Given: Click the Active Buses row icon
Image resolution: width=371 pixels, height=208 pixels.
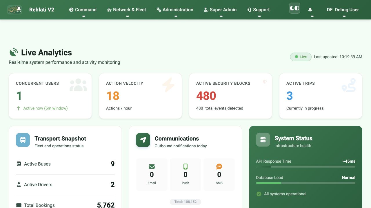Looking at the screenshot, I should tap(19, 164).
